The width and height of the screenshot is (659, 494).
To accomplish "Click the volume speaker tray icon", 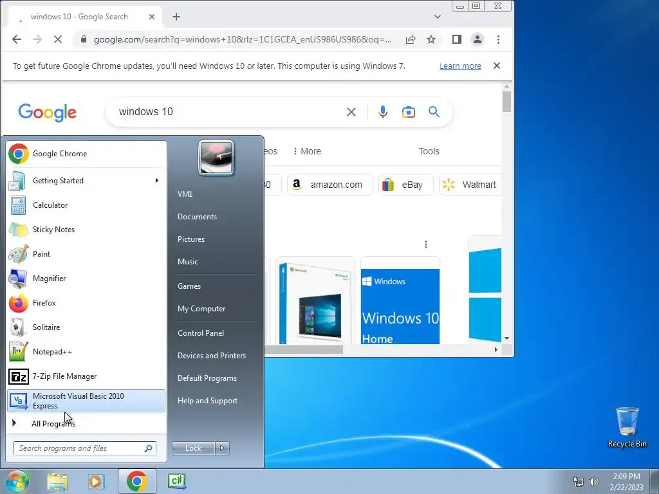I will pyautogui.click(x=594, y=482).
